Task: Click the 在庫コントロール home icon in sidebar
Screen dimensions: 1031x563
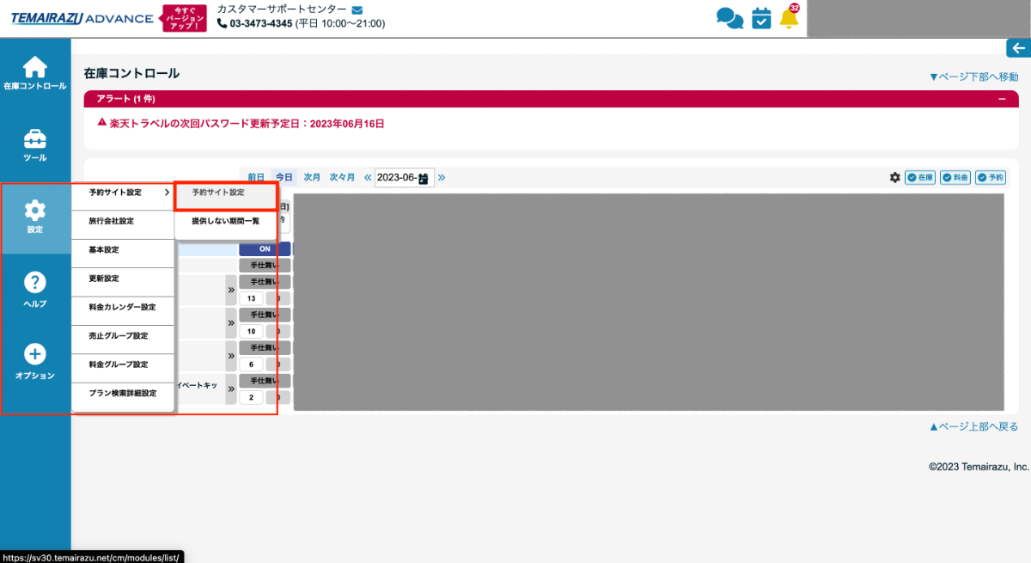Action: tap(34, 72)
